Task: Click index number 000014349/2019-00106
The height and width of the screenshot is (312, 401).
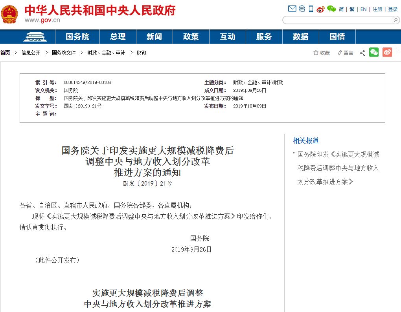Action: coord(87,82)
